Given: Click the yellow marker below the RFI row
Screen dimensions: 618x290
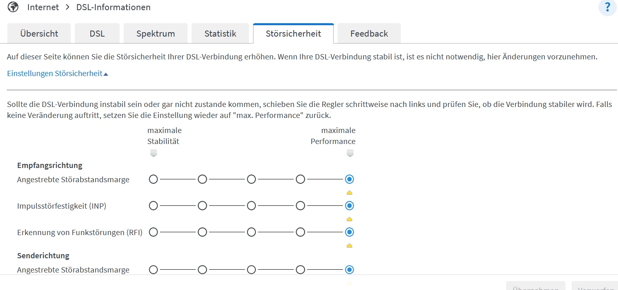Looking at the screenshot, I should [x=349, y=245].
